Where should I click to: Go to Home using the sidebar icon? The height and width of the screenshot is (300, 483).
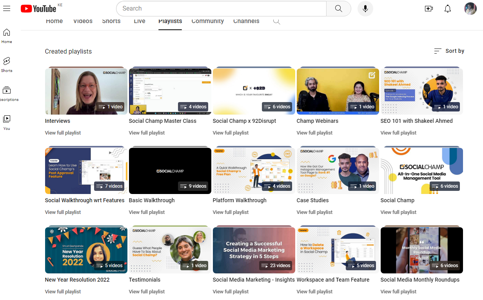click(x=6, y=36)
